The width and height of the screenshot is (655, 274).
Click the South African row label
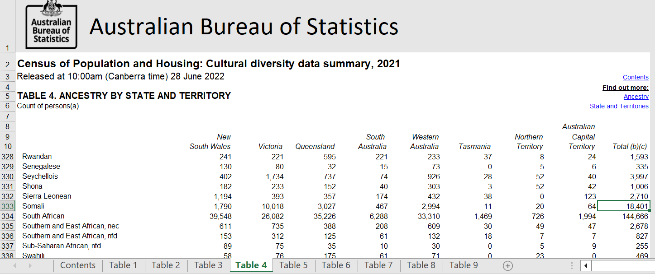(x=43, y=216)
